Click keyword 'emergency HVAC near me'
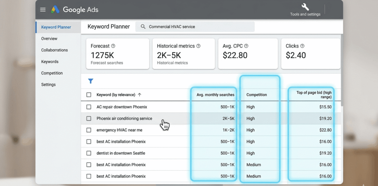This screenshot has height=186, width=378. (119, 130)
